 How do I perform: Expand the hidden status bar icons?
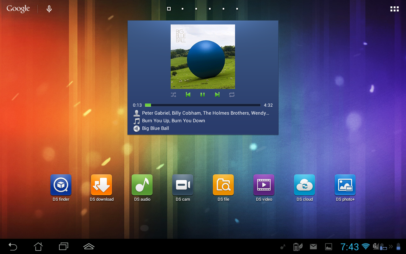pos(391,246)
